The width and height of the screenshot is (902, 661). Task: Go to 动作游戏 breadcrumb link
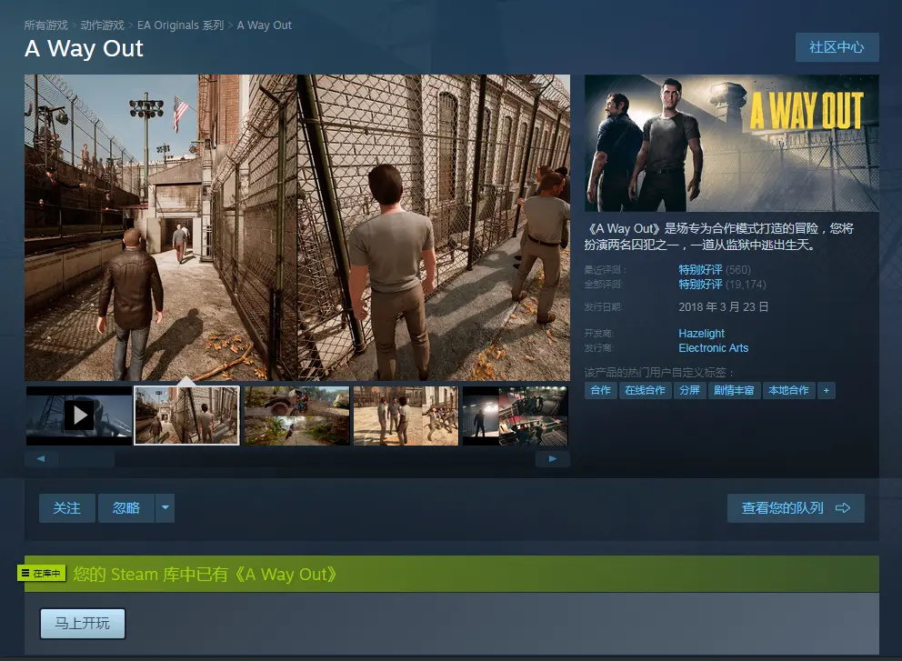pyautogui.click(x=103, y=25)
